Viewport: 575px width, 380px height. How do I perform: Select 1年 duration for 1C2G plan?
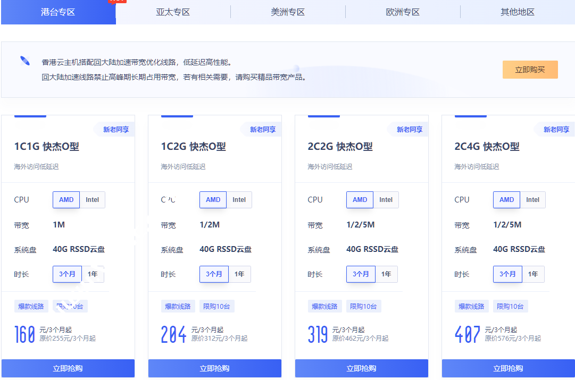pyautogui.click(x=239, y=274)
